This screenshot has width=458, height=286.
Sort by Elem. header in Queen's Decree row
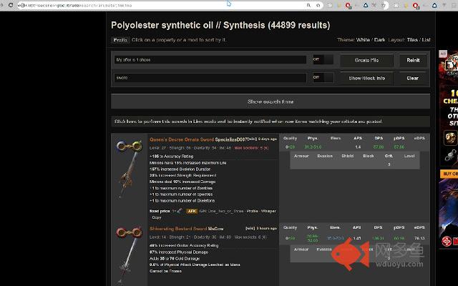click(336, 138)
